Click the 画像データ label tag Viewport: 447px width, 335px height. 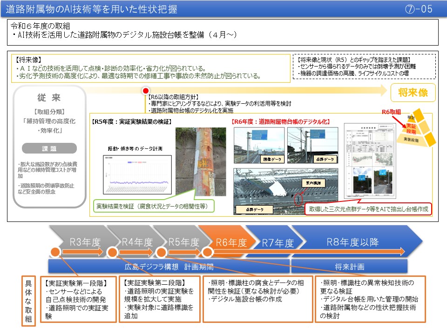272,159
